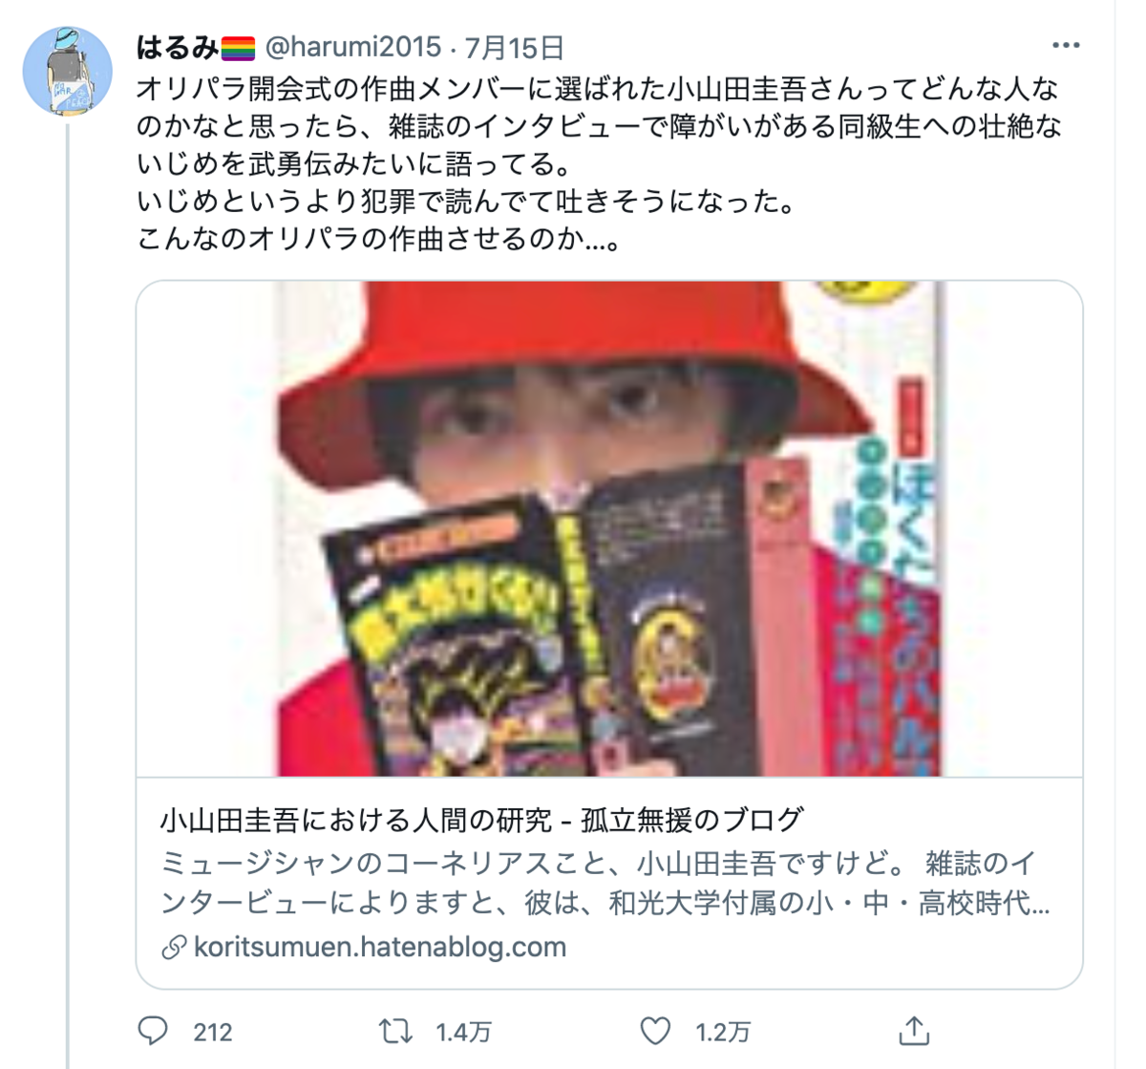Click the share upload icon
This screenshot has width=1146, height=1069.
[914, 1031]
